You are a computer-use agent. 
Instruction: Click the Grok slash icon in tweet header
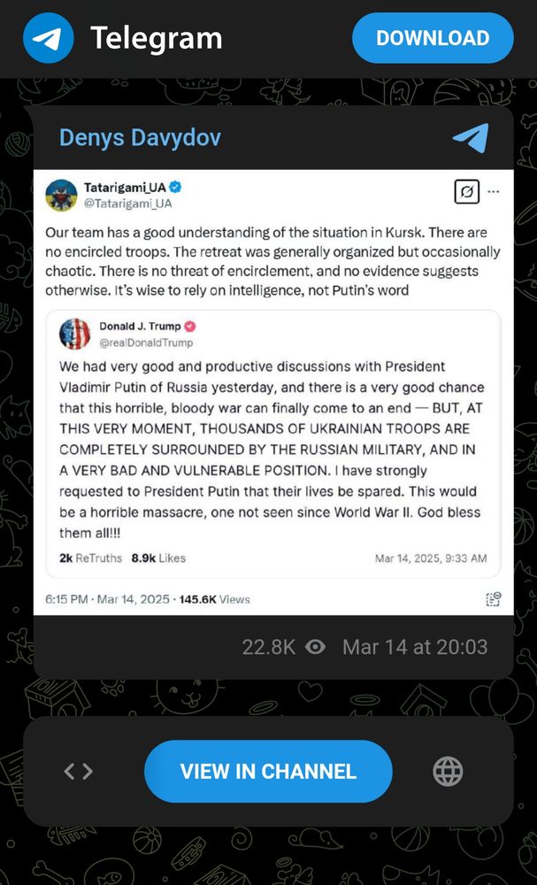click(x=467, y=192)
